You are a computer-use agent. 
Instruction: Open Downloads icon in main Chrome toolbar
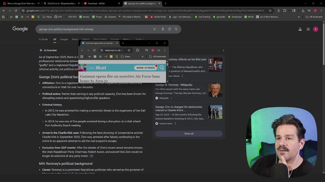[303, 11]
